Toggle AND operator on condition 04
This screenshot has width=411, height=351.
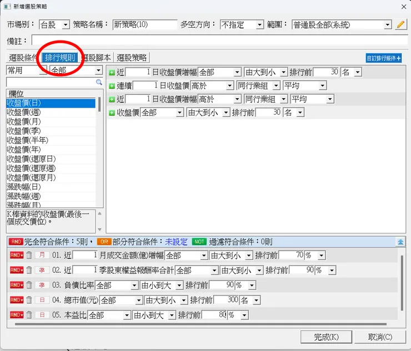[x=17, y=299]
